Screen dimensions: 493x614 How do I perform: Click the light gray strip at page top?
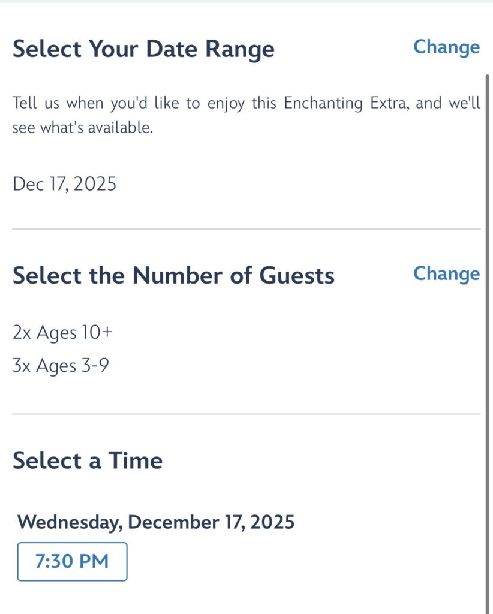[246, 2]
